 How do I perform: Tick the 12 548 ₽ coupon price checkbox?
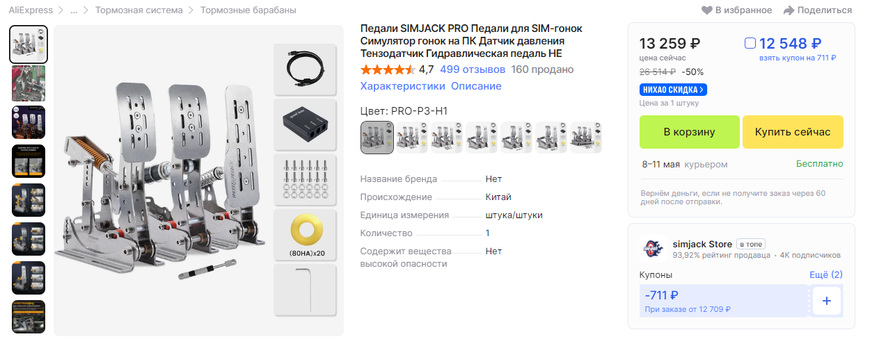coord(750,43)
